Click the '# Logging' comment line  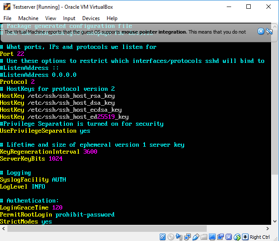16,172
